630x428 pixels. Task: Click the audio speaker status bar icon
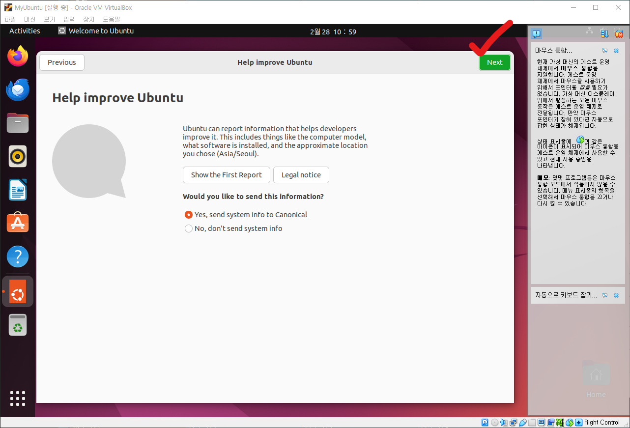pos(504,422)
